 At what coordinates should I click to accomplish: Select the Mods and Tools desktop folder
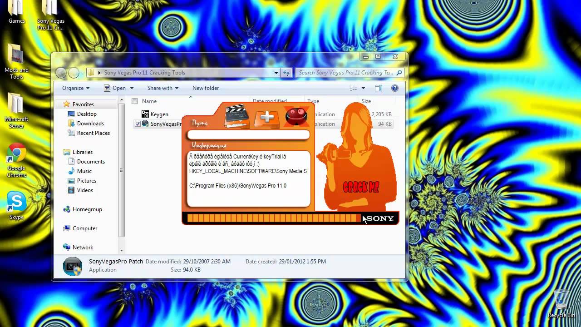(16, 61)
